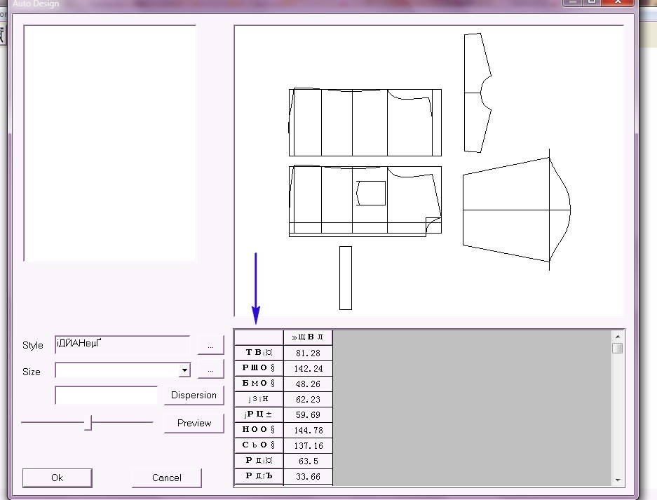657x500 pixels.
Task: Click the collar pattern piece in preview
Action: [x=477, y=93]
